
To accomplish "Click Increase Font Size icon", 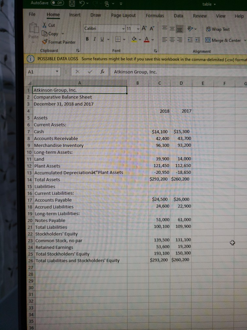I will [x=144, y=28].
